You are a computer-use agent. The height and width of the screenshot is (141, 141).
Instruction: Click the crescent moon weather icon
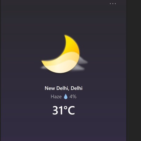tap(61, 54)
